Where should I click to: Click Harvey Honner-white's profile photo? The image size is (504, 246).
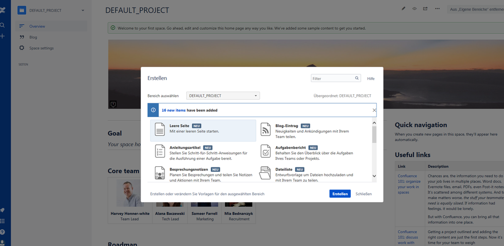130,193
